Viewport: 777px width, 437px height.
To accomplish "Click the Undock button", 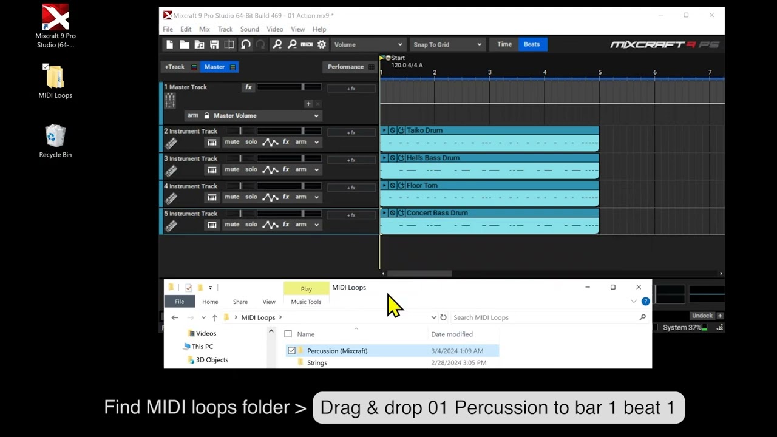I will click(702, 316).
